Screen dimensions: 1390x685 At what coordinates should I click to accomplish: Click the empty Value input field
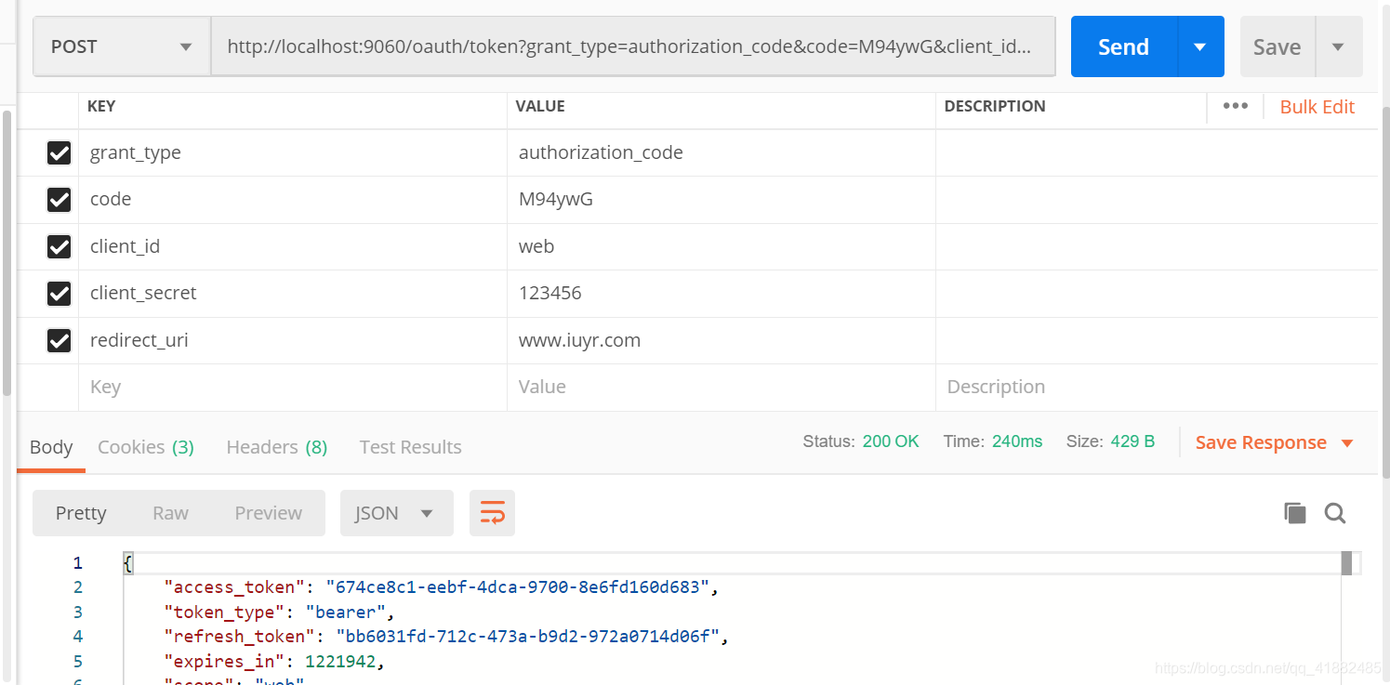click(721, 387)
